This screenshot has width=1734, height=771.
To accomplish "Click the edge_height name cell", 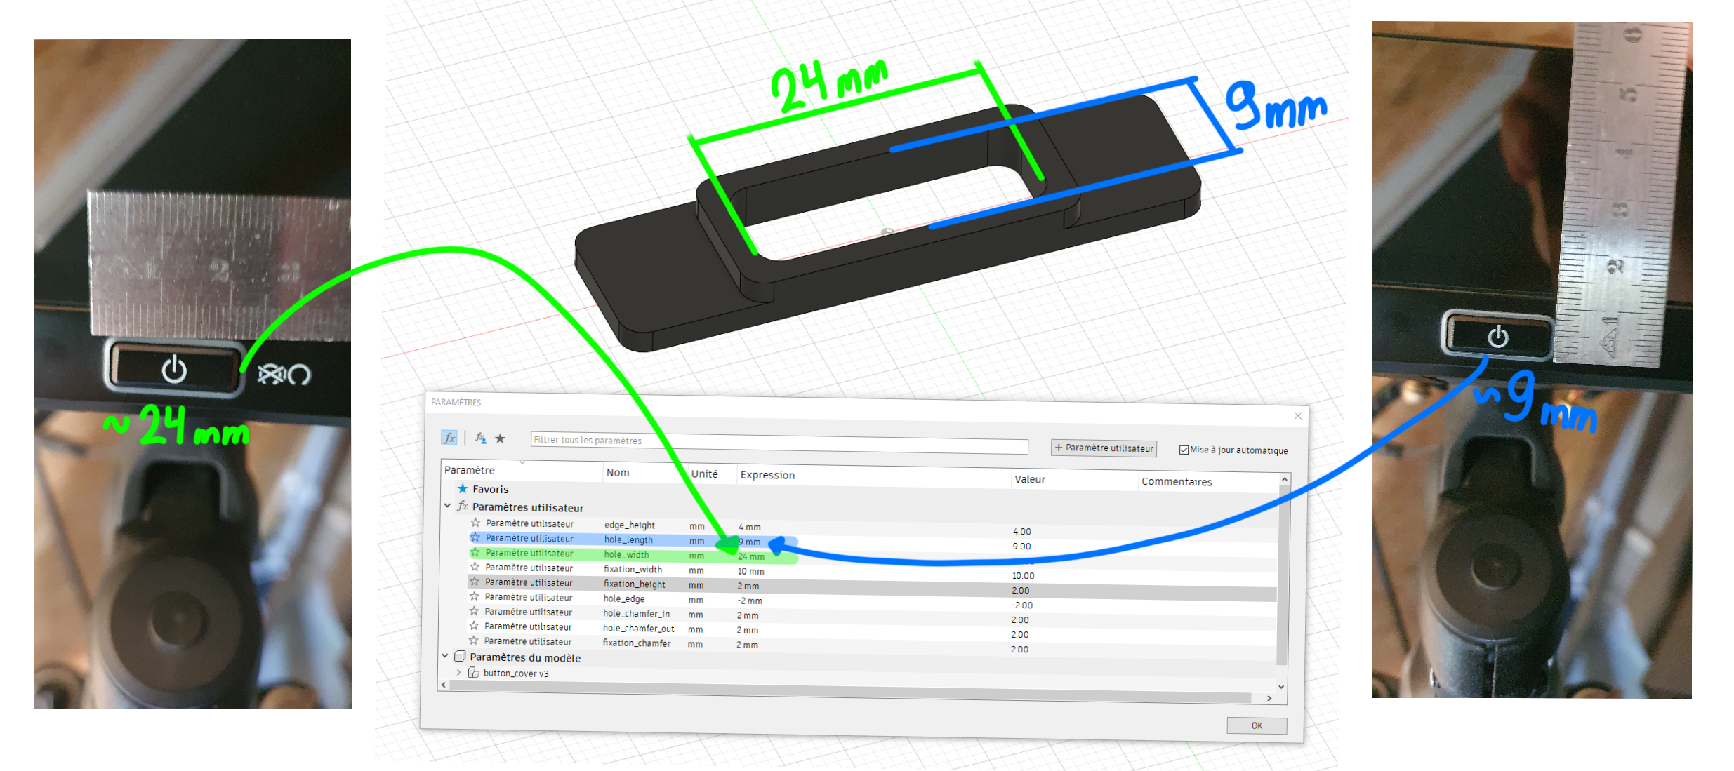I will (630, 525).
